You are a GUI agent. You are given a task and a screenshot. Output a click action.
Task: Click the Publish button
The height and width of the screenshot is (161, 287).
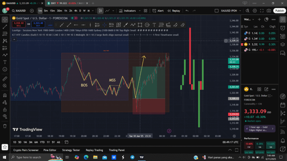[x=279, y=11]
